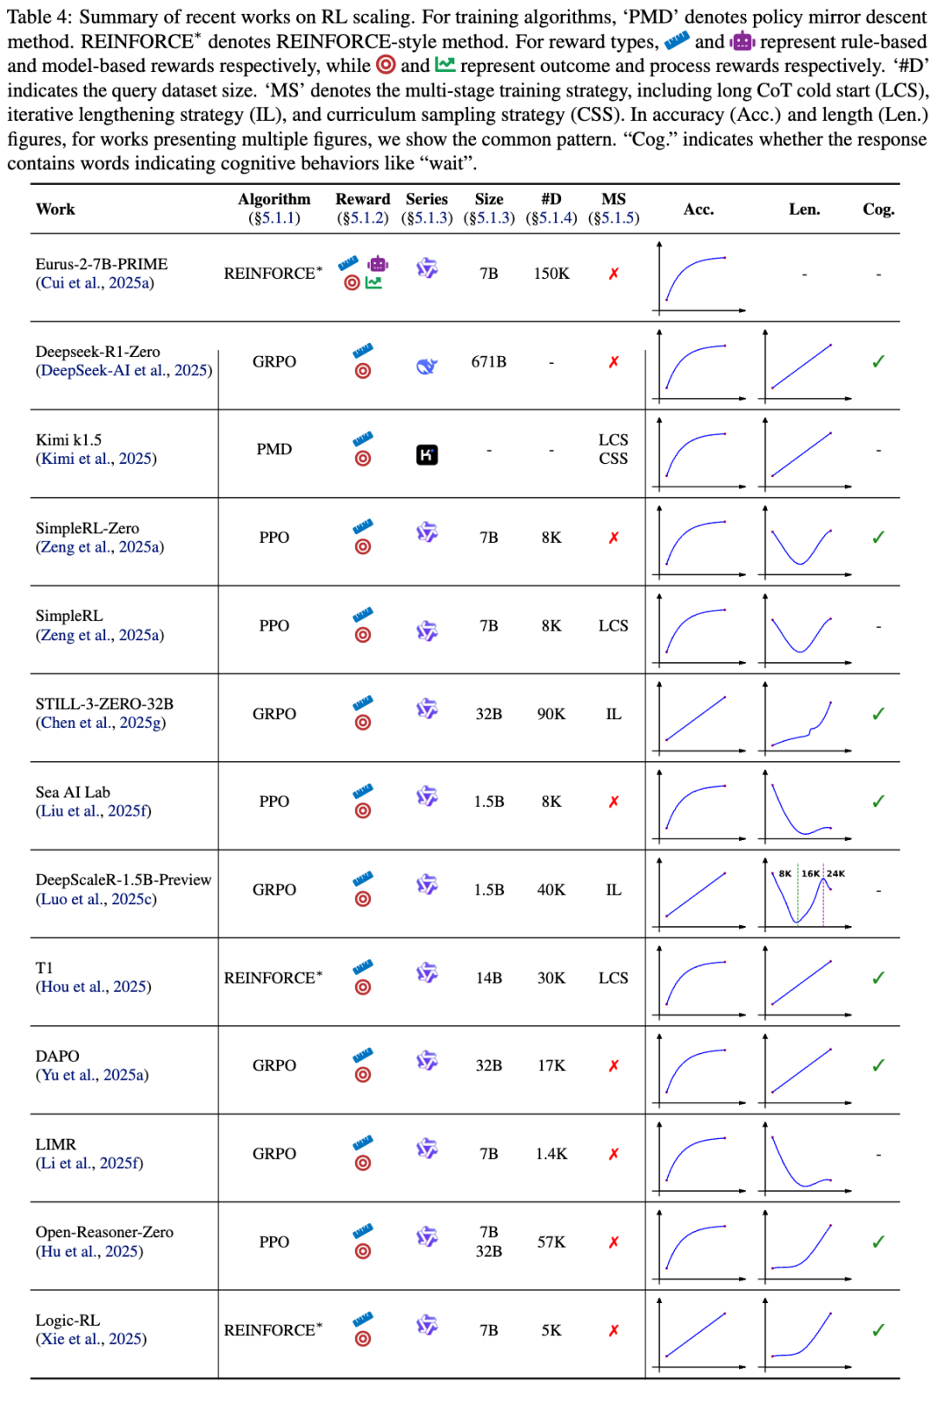938x1403 pixels.
Task: Click the green checkmark in the DAPO Cog. column
Action: [x=878, y=1065]
